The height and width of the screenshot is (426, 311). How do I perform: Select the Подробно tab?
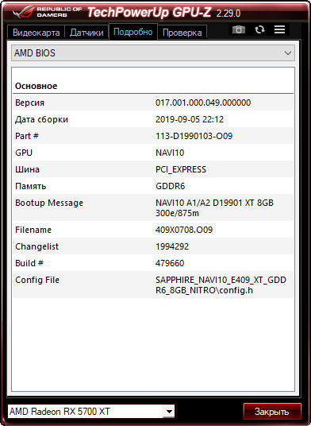[x=132, y=32]
